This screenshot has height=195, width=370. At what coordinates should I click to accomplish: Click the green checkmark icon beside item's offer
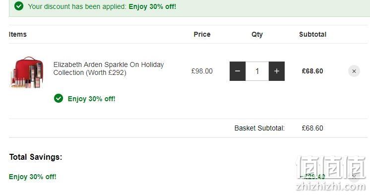[59, 98]
